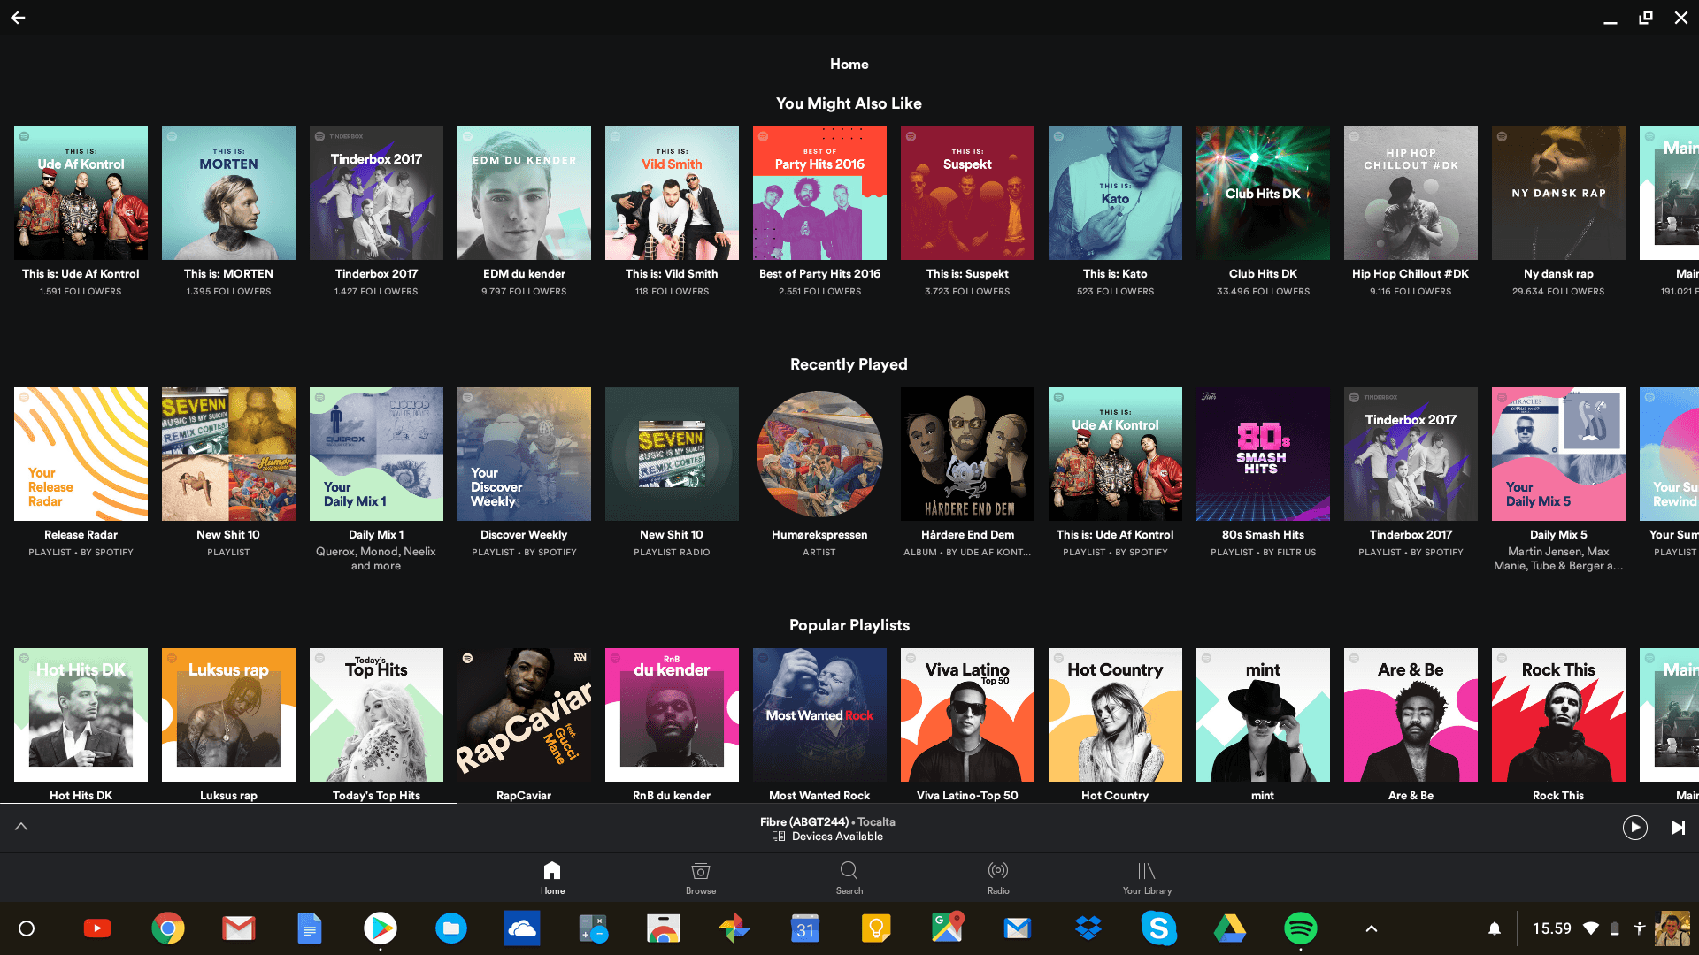Open Gmail from the shelf
Screen dimensions: 1699x955
[239, 928]
